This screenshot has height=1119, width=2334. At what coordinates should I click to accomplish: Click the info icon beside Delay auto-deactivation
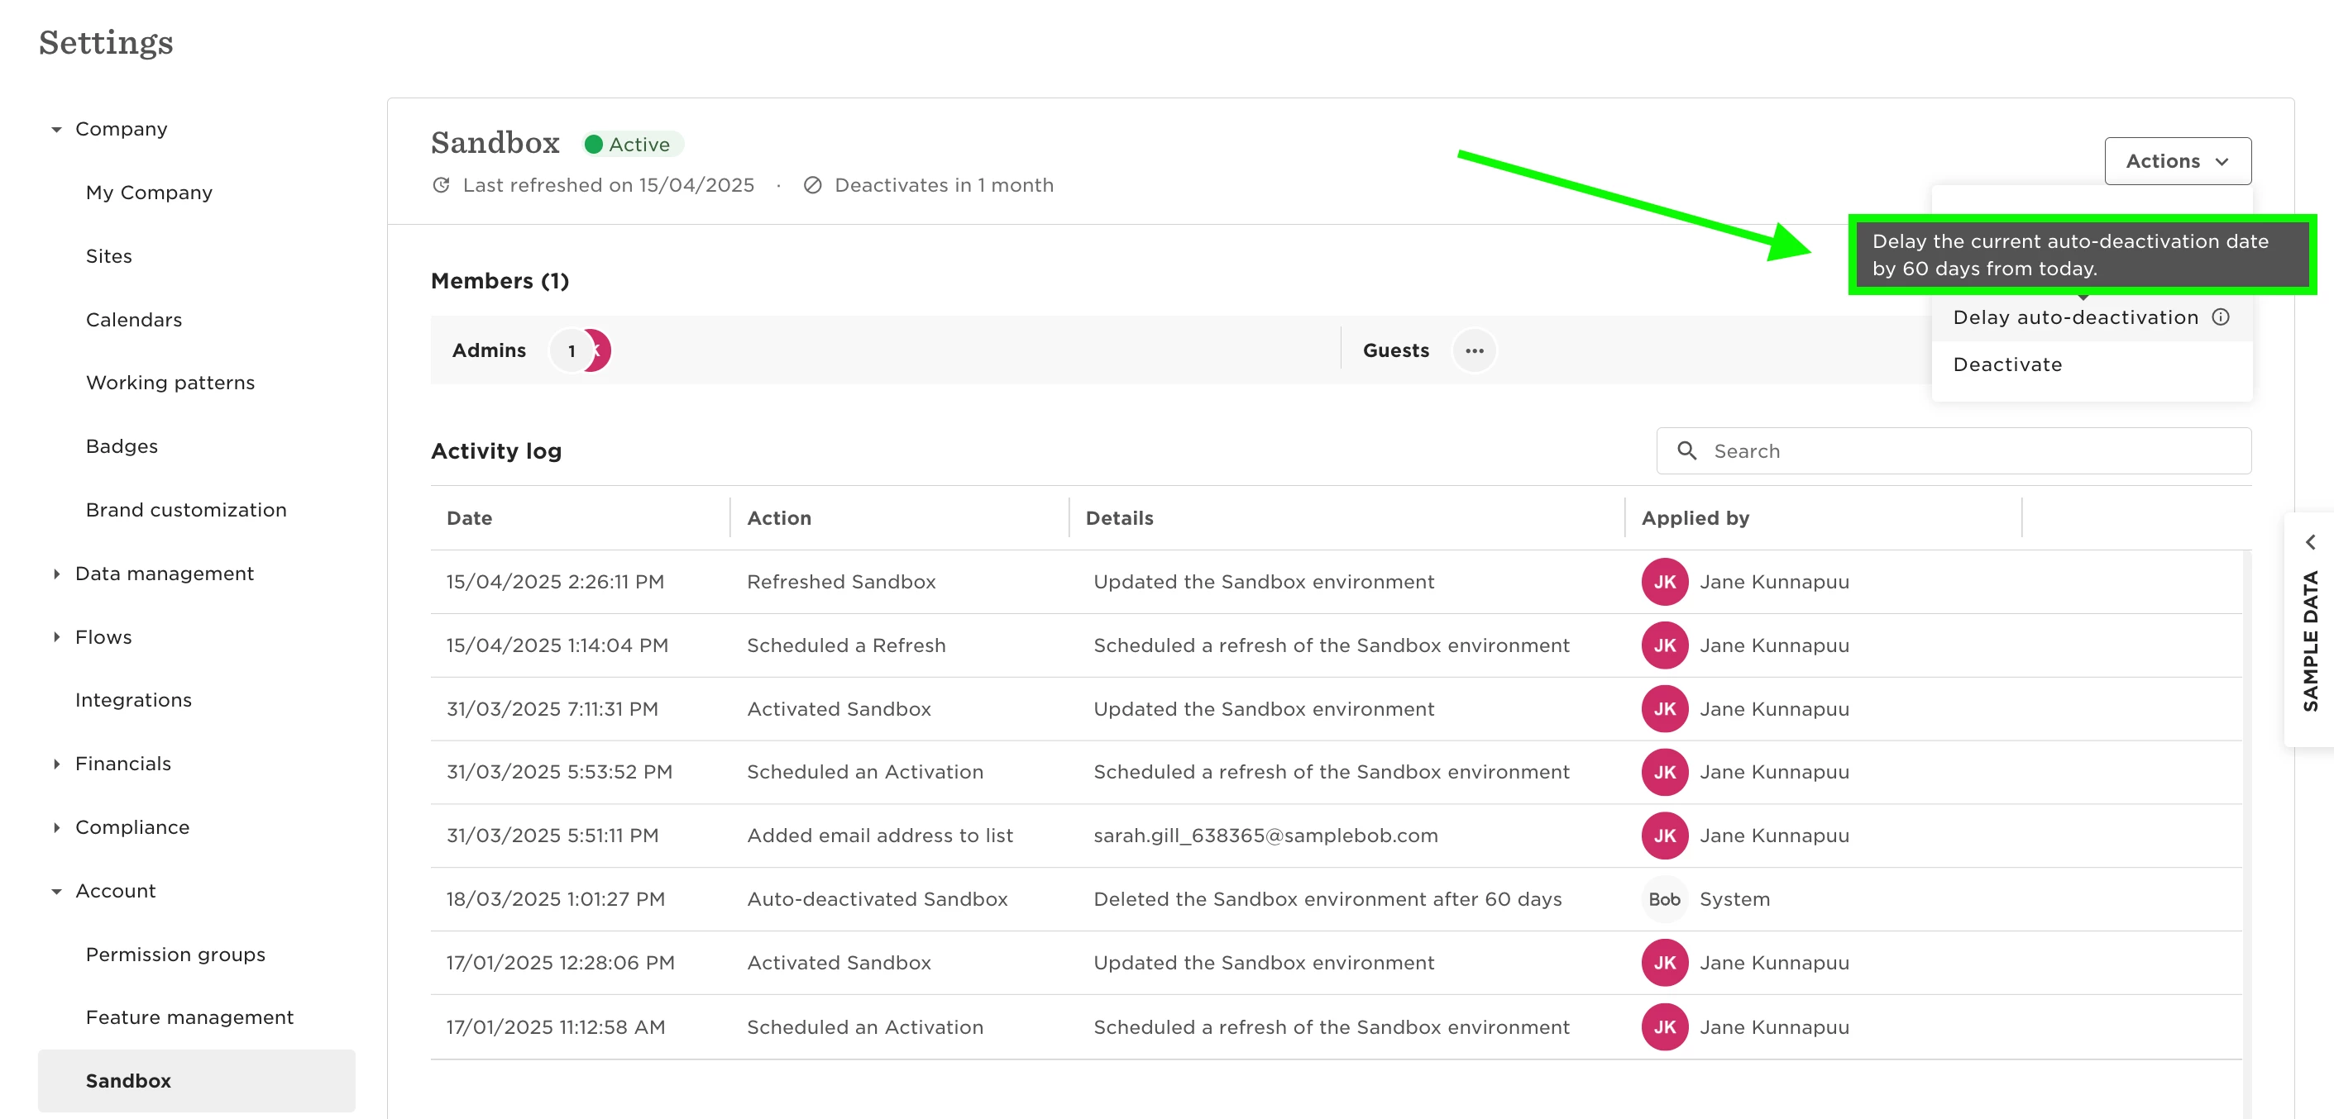2221,318
